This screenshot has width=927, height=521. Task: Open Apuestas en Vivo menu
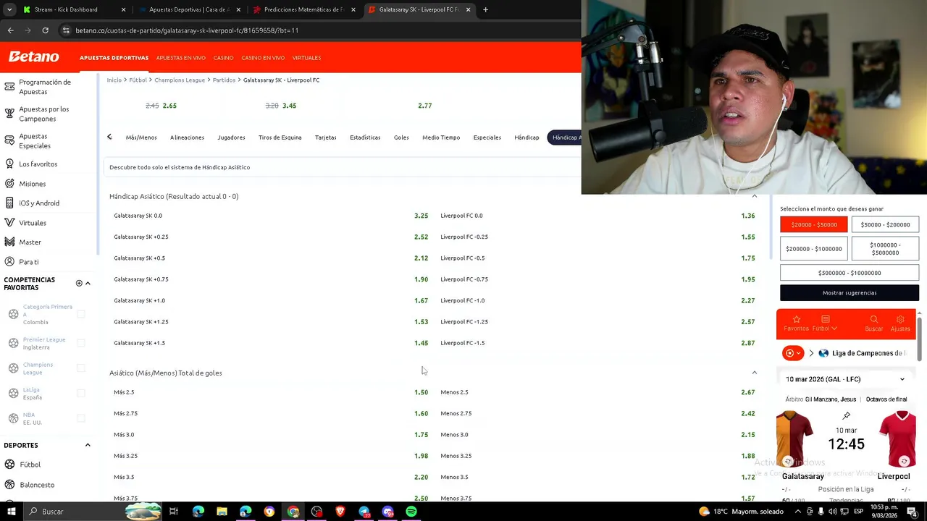(181, 58)
